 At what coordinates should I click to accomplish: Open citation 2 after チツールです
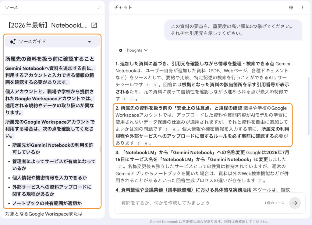(x=155, y=85)
